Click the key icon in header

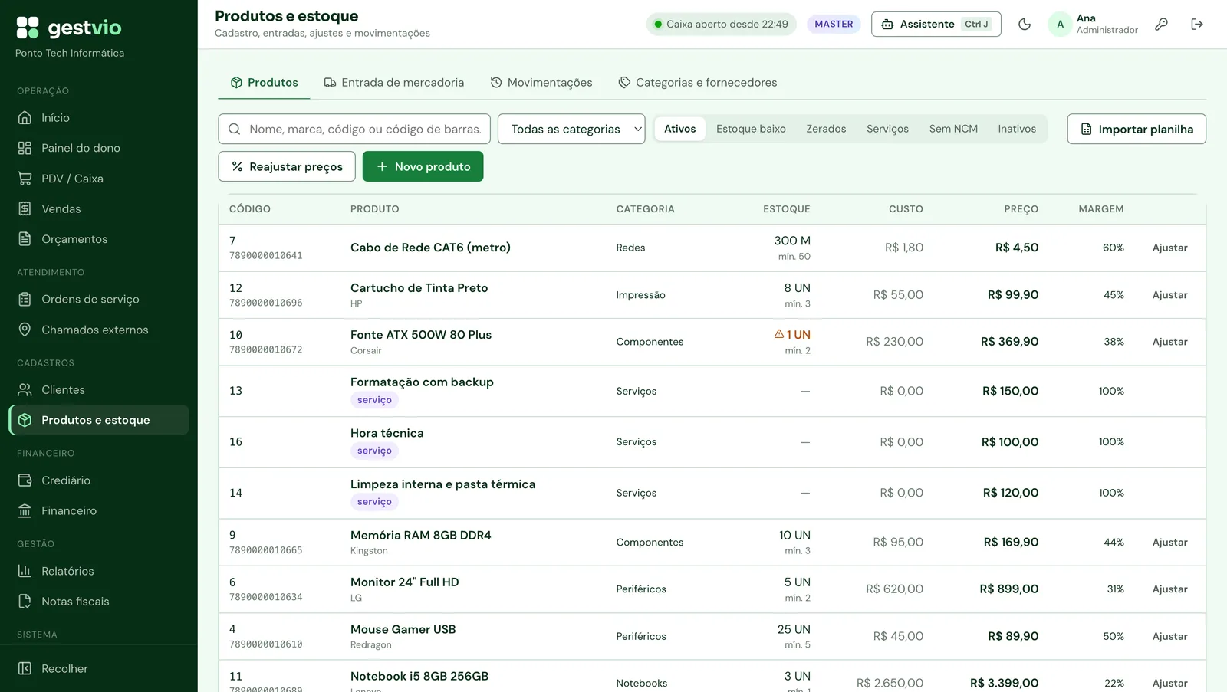[1161, 24]
